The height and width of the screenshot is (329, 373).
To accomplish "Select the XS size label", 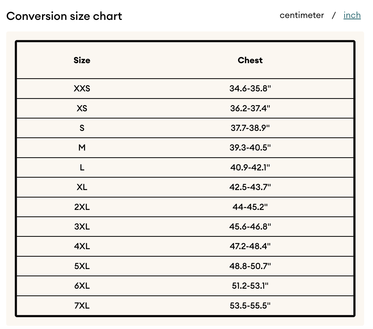I will [82, 108].
